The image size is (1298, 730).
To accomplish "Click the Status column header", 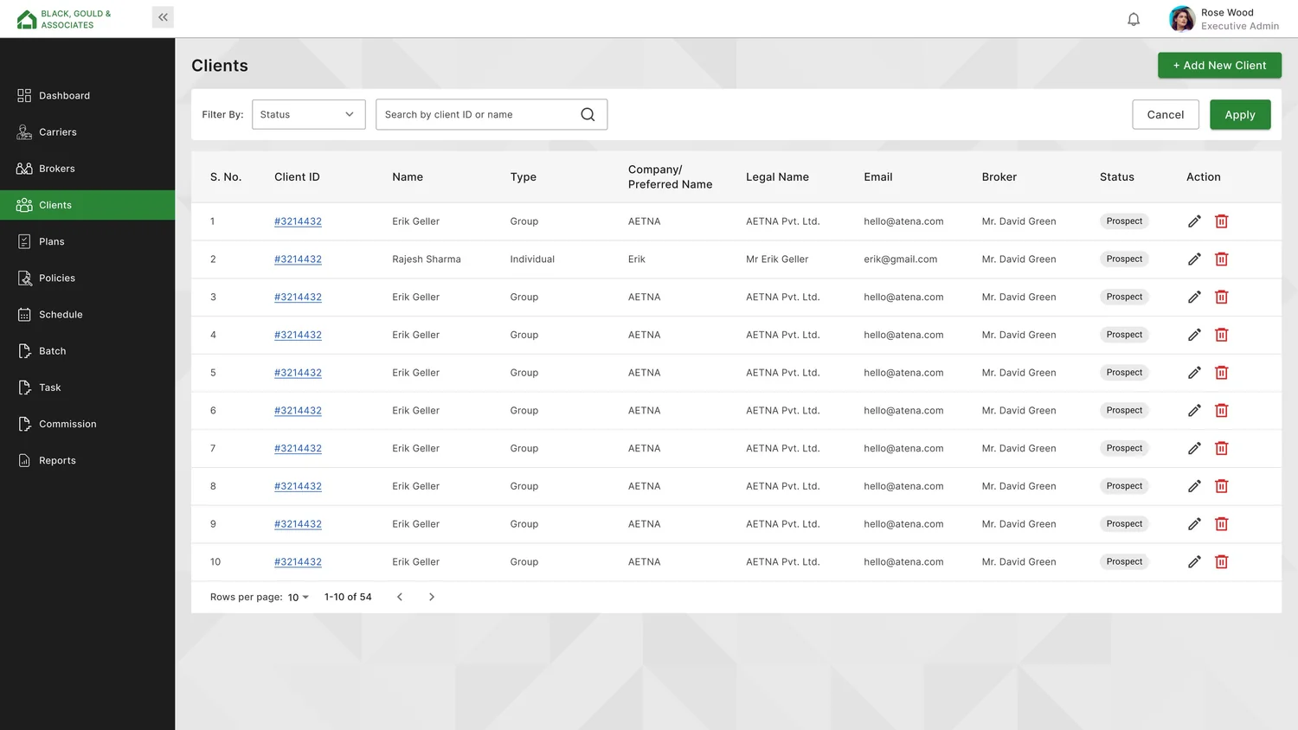I will pos(1117,177).
